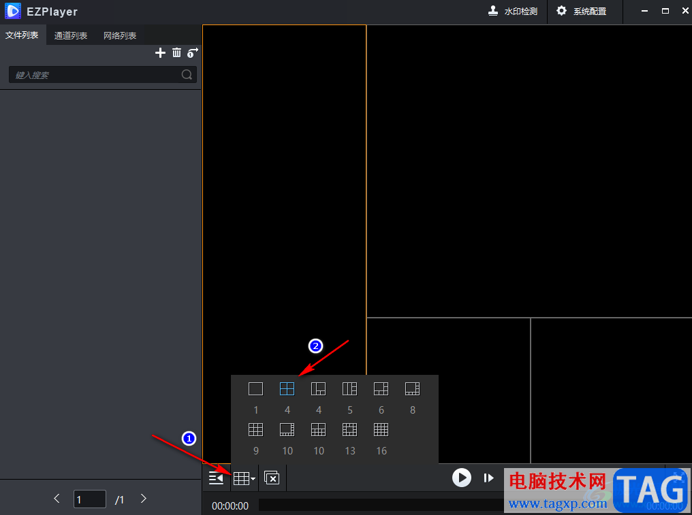
Task: Open the 网络列表 tab
Action: click(x=120, y=35)
